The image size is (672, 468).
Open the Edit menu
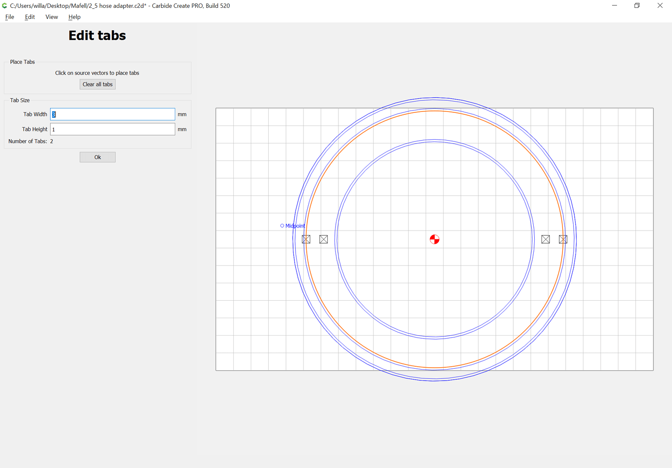point(30,17)
